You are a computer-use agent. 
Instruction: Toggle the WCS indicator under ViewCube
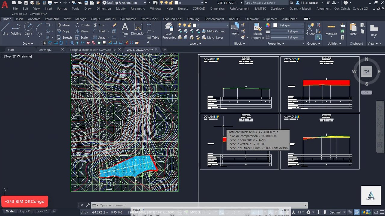pos(366,92)
